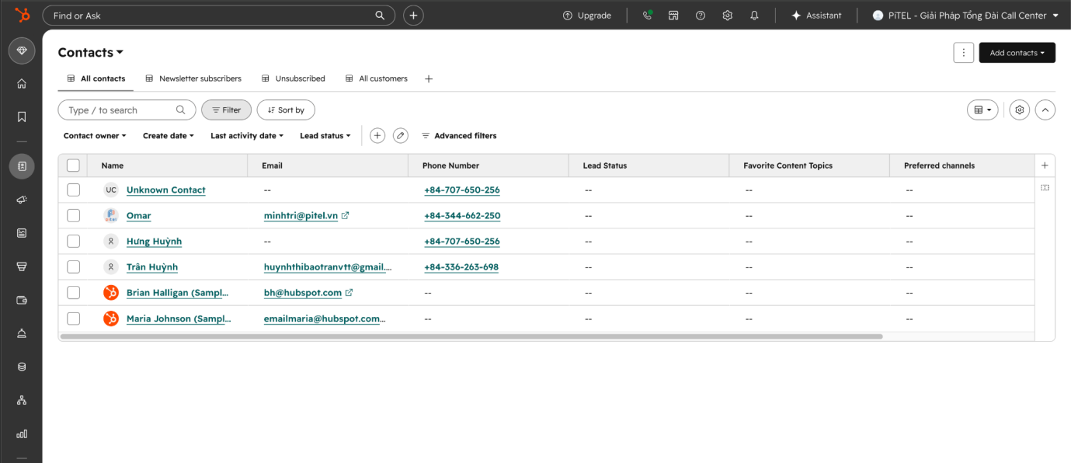This screenshot has height=463, width=1071.
Task: Click the Sort by button
Action: pos(286,110)
